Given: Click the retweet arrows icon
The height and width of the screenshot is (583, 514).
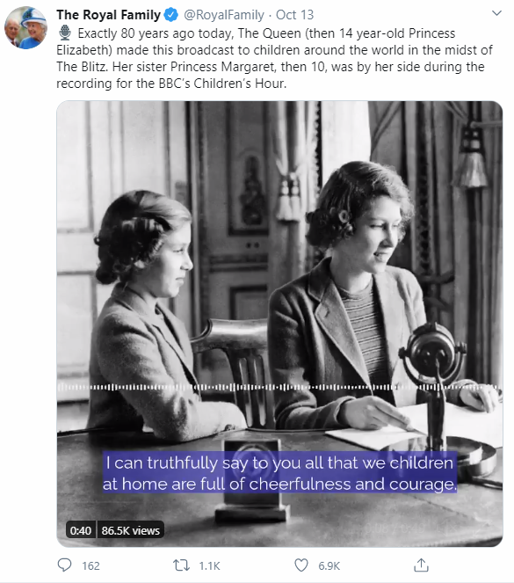Looking at the screenshot, I should (x=181, y=565).
